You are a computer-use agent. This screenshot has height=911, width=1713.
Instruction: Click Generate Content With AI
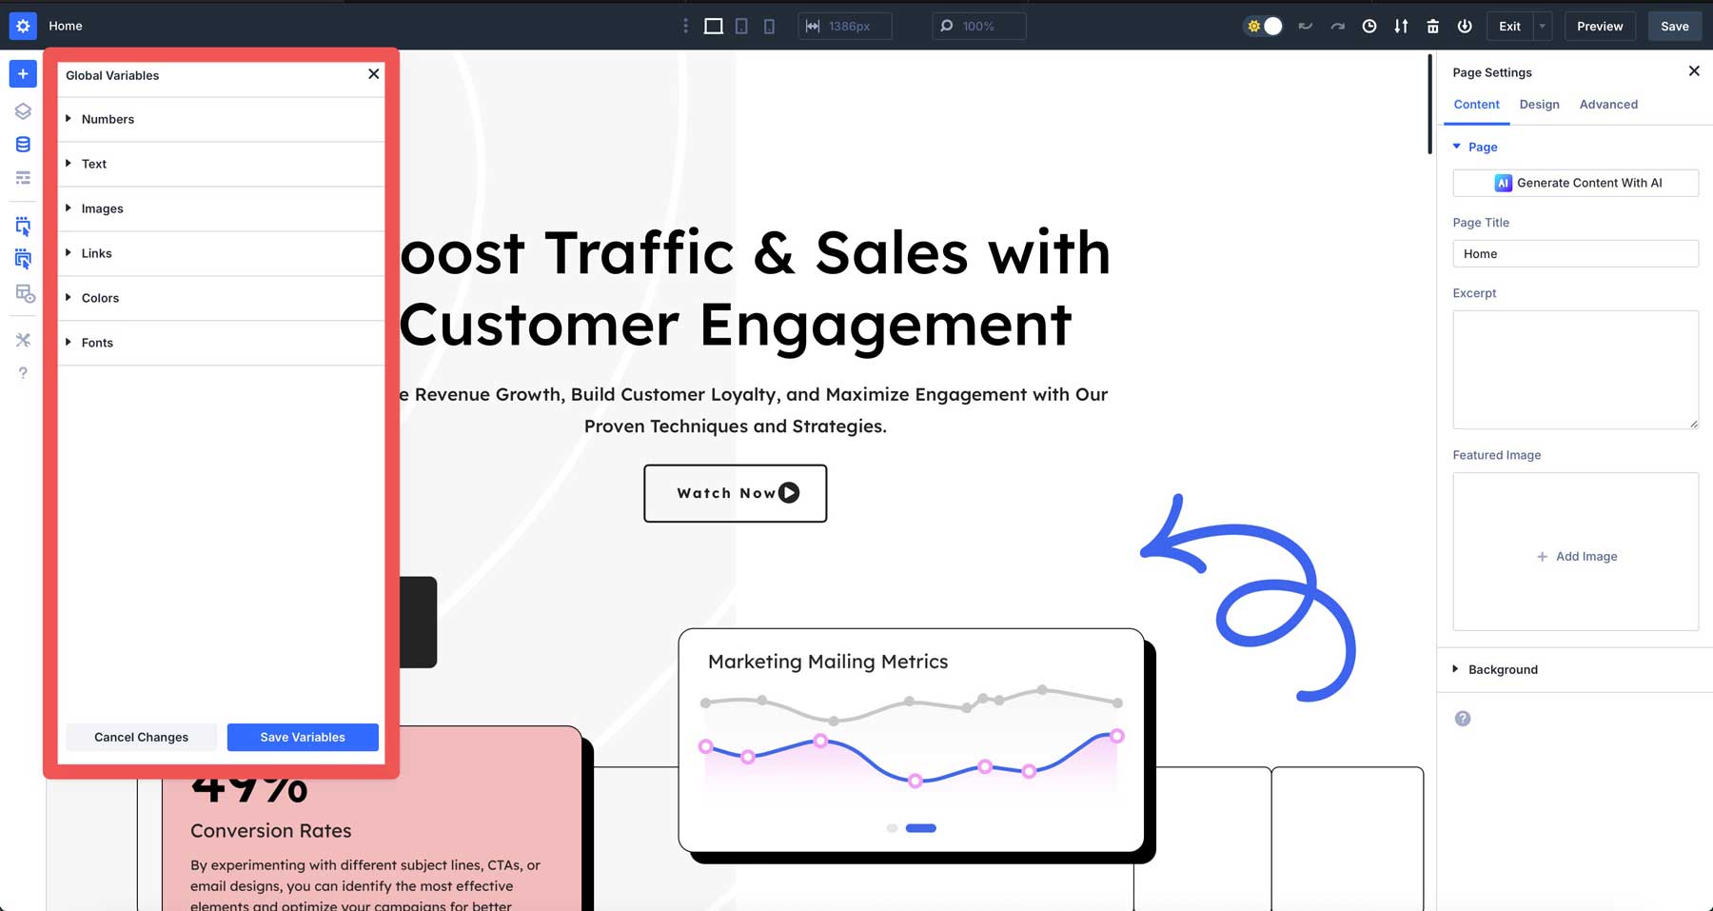tap(1575, 182)
